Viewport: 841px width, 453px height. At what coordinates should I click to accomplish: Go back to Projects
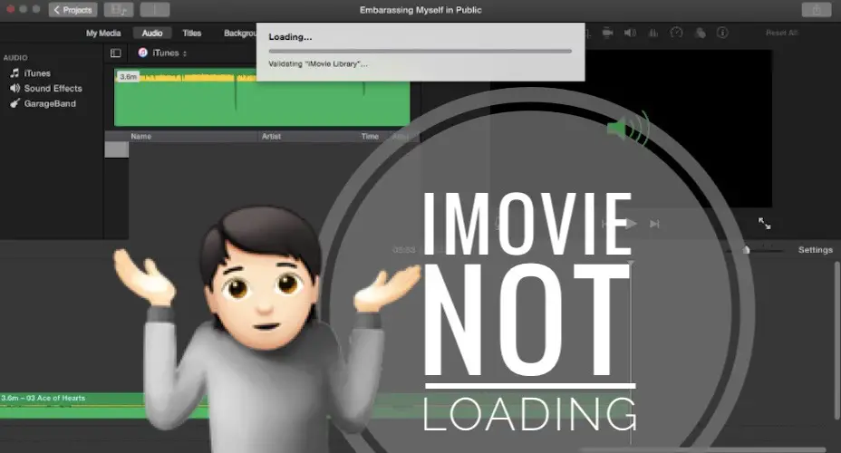click(72, 10)
